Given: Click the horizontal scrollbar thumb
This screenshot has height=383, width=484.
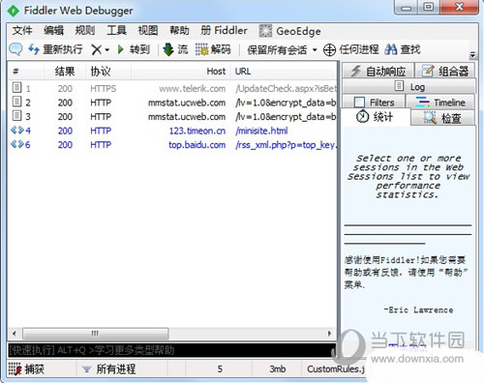Looking at the screenshot, I should coord(95,334).
